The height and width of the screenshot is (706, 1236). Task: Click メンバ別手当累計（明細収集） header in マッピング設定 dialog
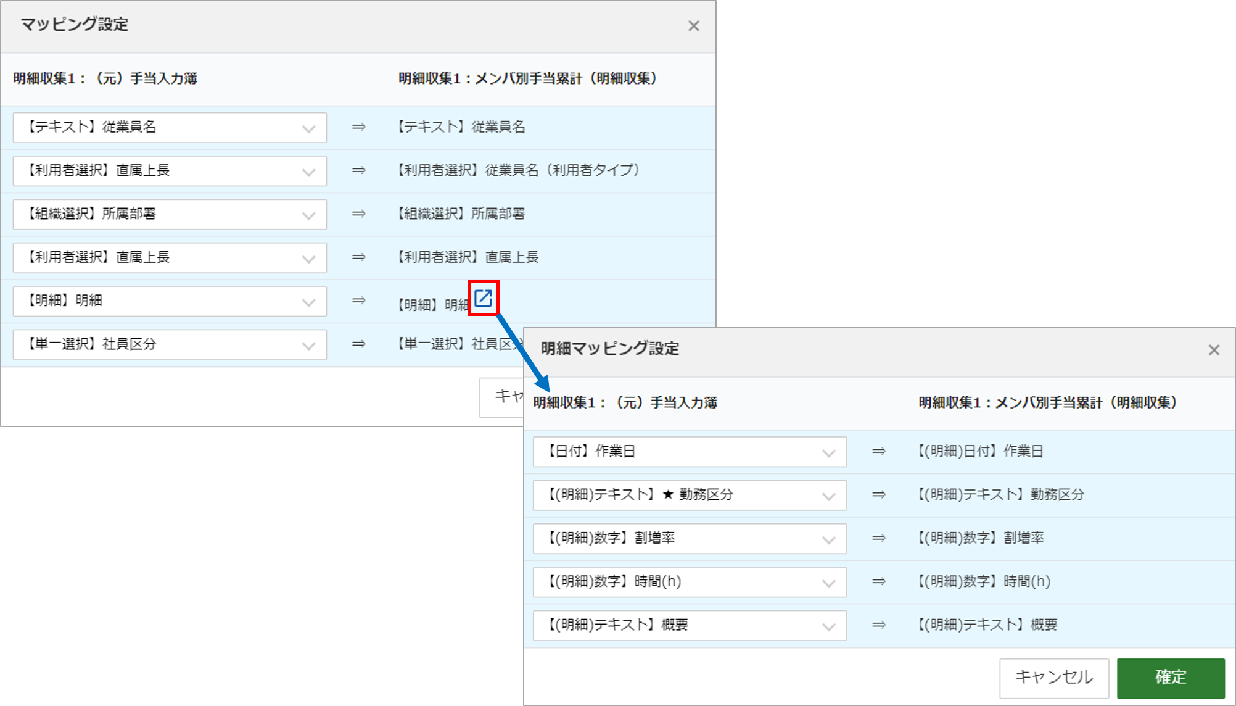click(528, 78)
